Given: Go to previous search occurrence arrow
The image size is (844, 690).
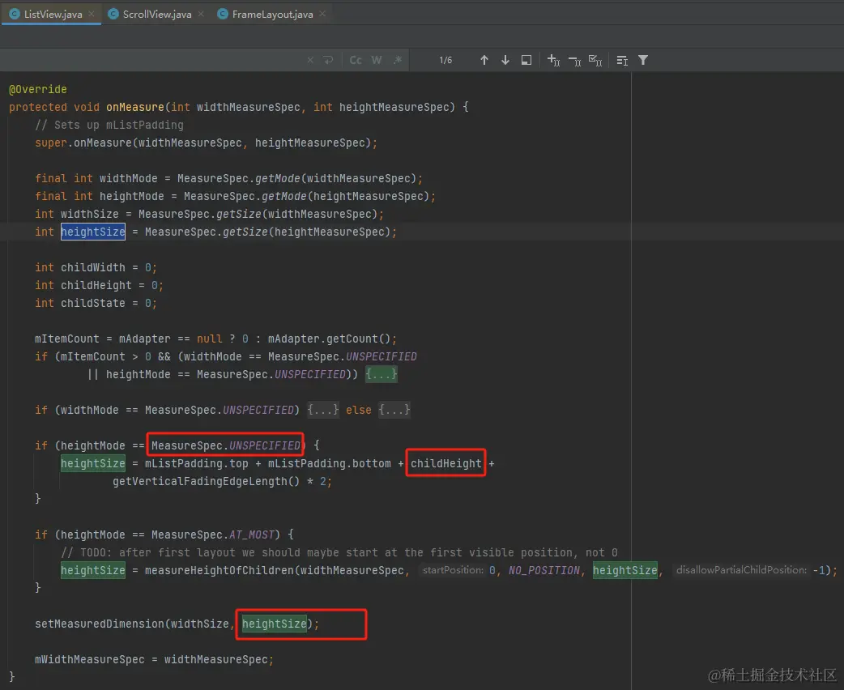Looking at the screenshot, I should click(484, 60).
